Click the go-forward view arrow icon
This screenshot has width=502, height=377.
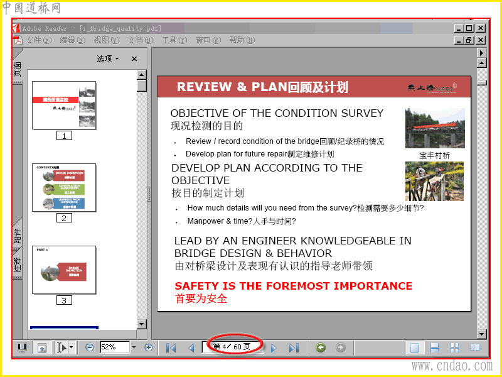341,347
